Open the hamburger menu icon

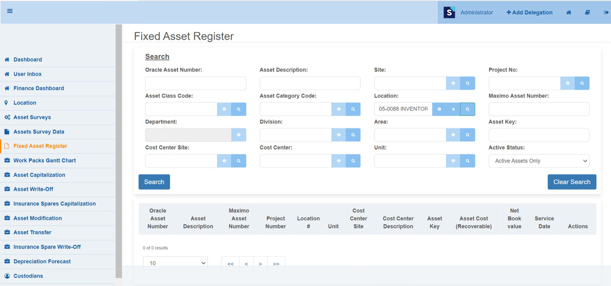tap(10, 11)
